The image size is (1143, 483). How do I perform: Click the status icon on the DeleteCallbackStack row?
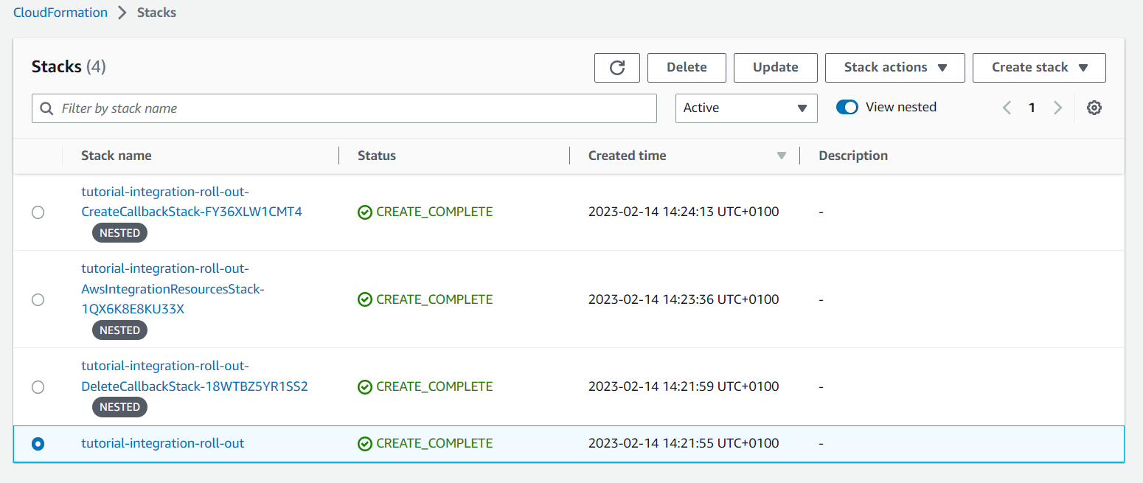click(x=365, y=386)
